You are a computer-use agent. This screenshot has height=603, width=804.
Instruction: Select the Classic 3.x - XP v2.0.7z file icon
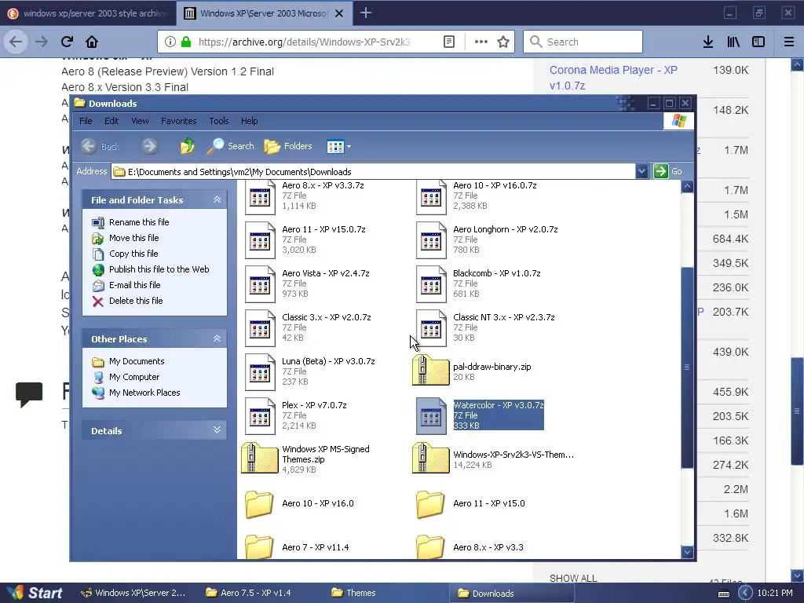(260, 328)
